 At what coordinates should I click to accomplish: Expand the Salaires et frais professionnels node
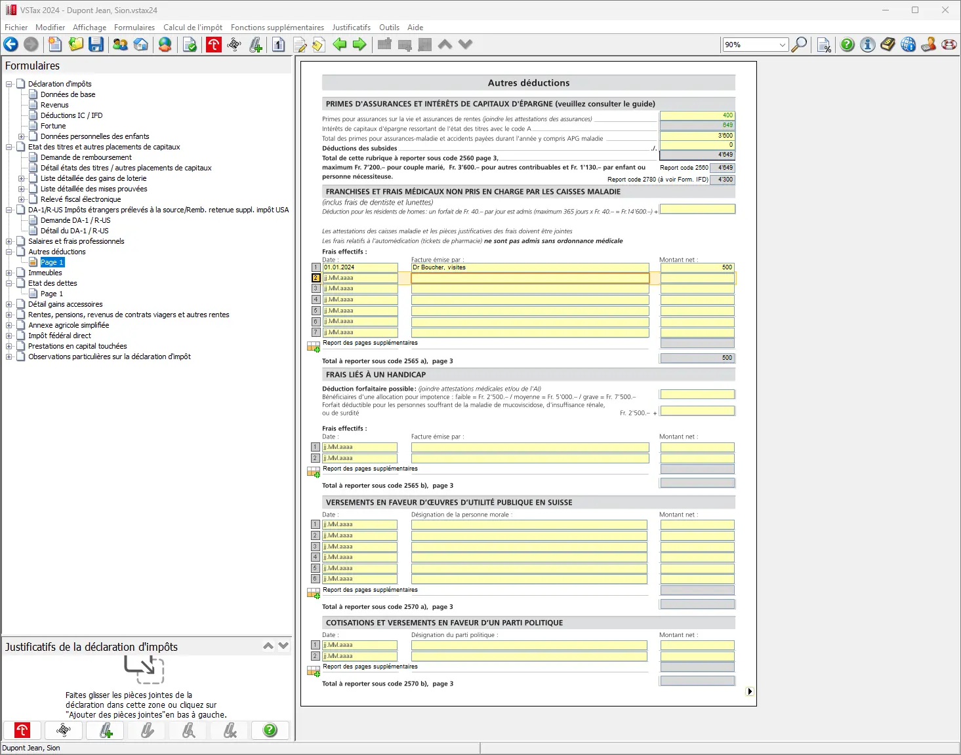[9, 241]
